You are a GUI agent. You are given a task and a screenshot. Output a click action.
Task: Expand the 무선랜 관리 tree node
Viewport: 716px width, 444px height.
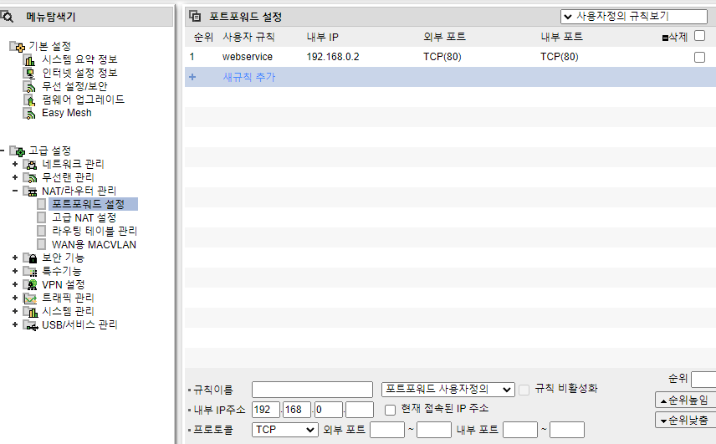[15, 177]
